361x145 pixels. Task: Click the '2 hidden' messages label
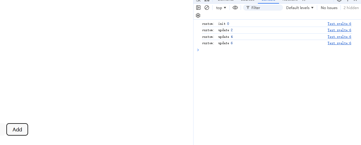point(351,8)
